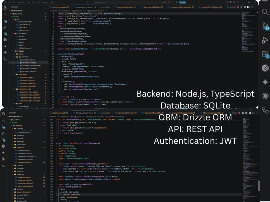
Task: Open Extensions in bottom window activity bar
Action: pos(4,140)
